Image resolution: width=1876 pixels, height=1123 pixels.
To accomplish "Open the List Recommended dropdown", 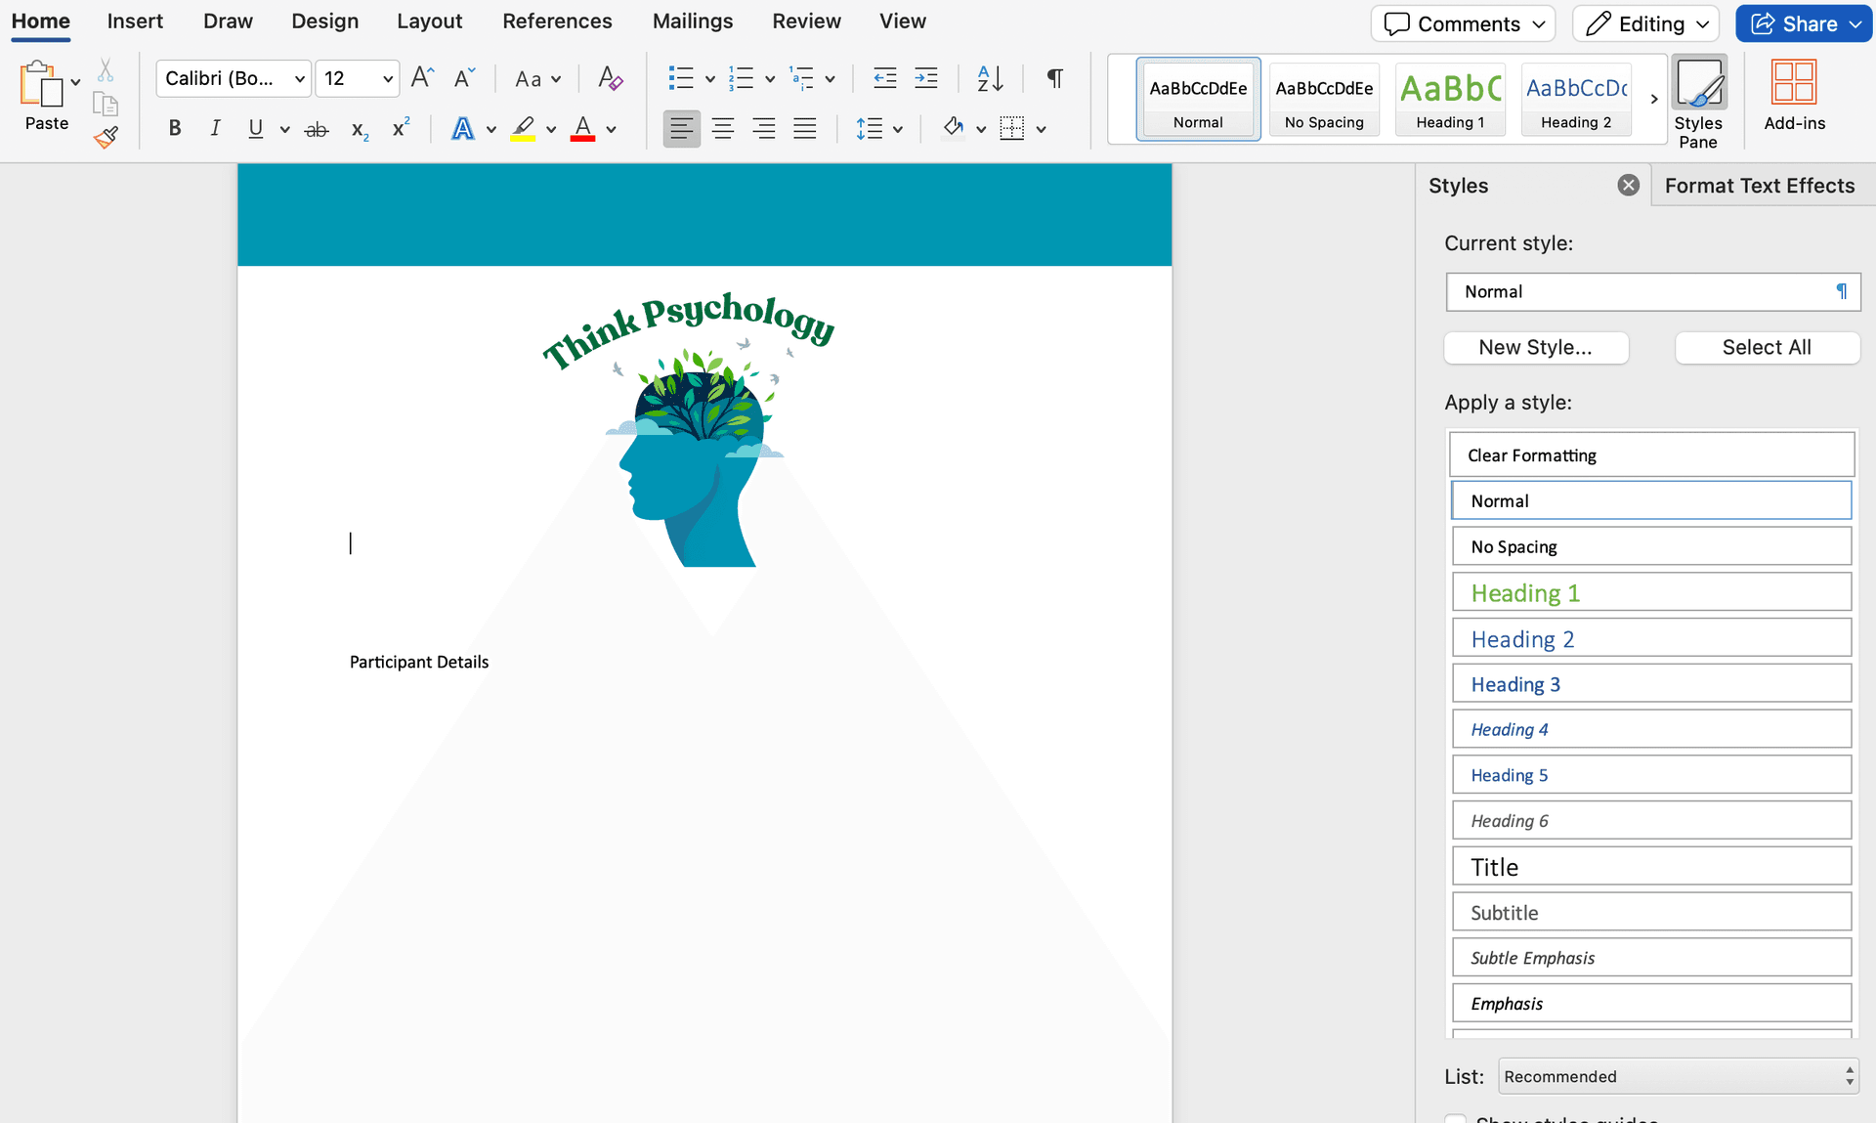I will [x=1678, y=1076].
